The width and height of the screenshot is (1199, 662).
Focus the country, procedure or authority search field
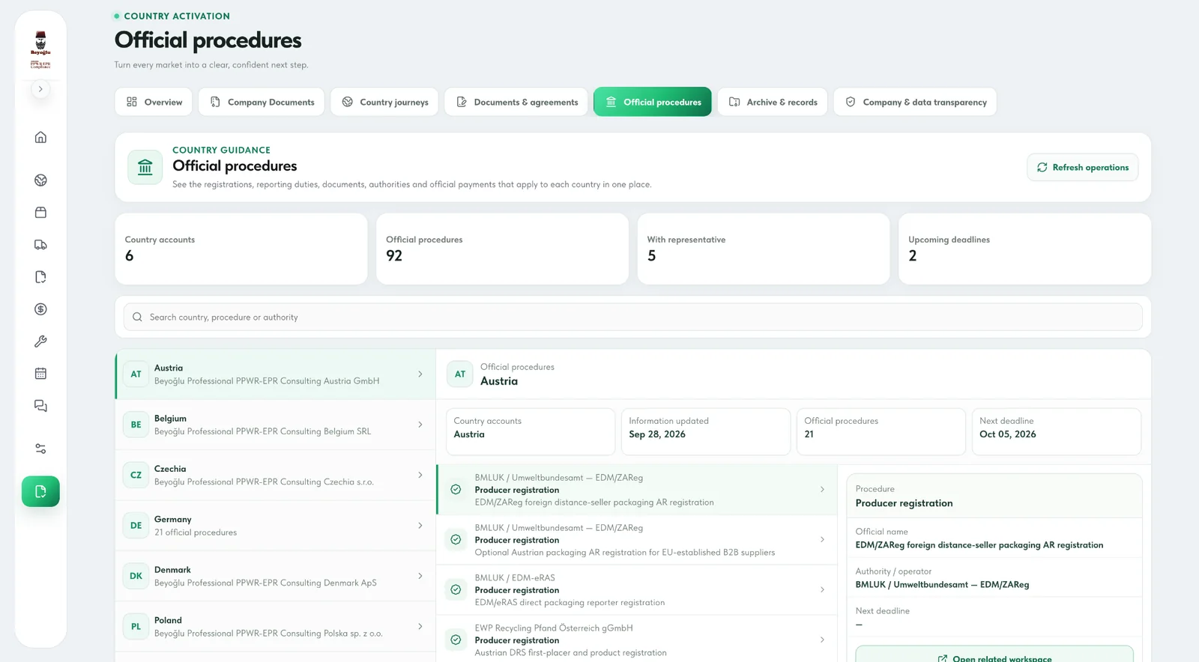tap(632, 318)
